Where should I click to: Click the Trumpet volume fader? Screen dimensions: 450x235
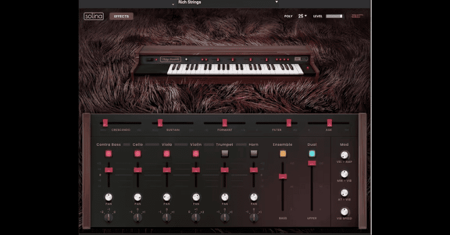click(224, 170)
